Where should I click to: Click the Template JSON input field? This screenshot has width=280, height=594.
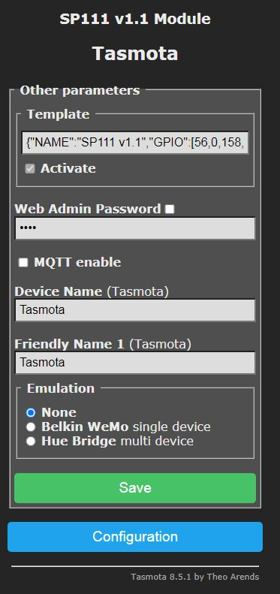click(x=135, y=143)
